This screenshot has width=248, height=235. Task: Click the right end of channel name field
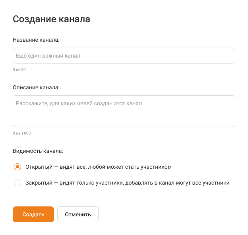click(x=227, y=56)
